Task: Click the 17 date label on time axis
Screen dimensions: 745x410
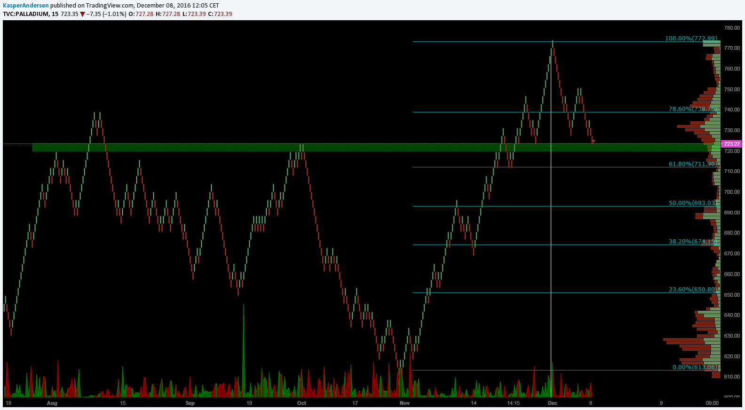Action: coord(355,403)
